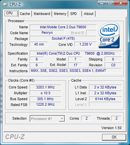Show the About tab
The height and width of the screenshot is (145, 130).
click(89, 14)
